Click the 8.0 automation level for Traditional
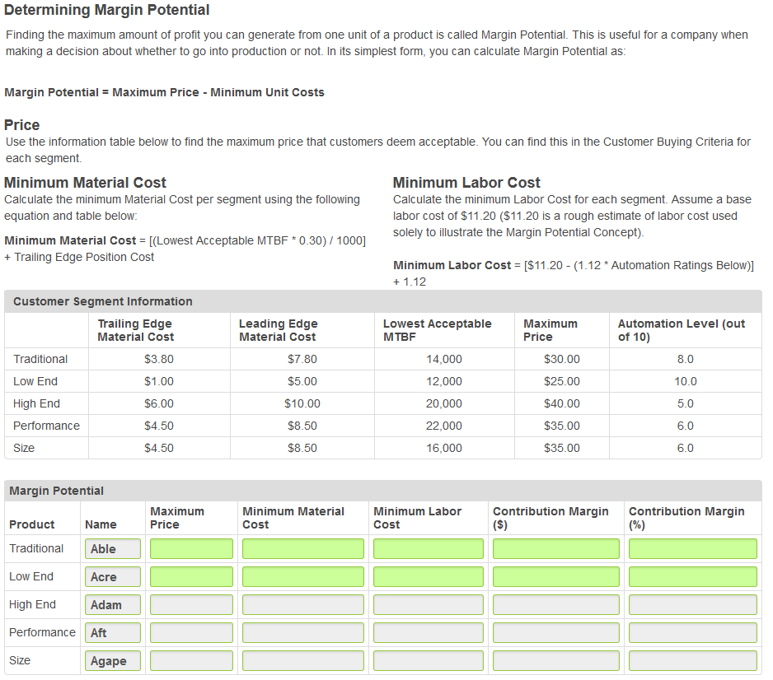773x680 pixels. pos(686,359)
